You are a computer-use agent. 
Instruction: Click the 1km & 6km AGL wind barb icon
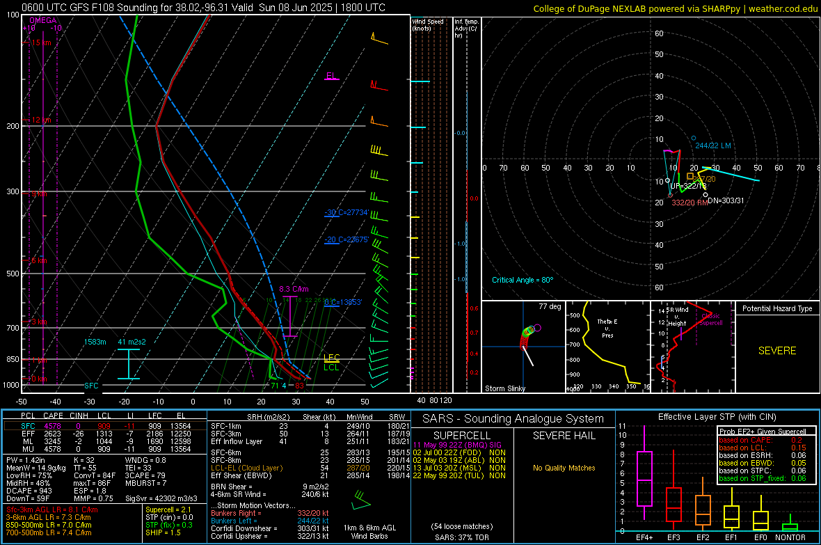361,500
